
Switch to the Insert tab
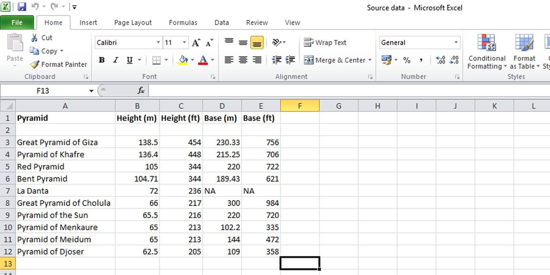click(88, 23)
